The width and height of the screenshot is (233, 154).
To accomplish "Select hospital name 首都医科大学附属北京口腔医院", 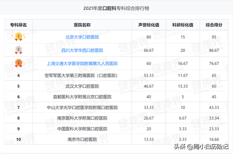I will click(82, 97).
